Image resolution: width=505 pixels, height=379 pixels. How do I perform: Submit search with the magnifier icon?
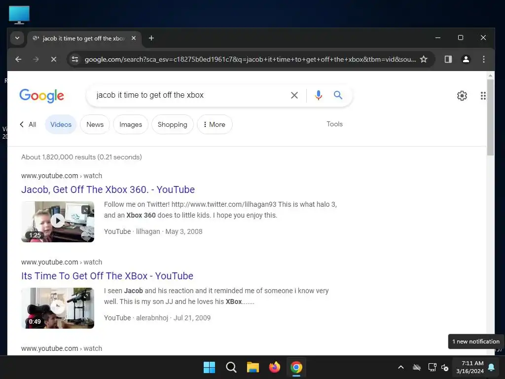click(338, 95)
